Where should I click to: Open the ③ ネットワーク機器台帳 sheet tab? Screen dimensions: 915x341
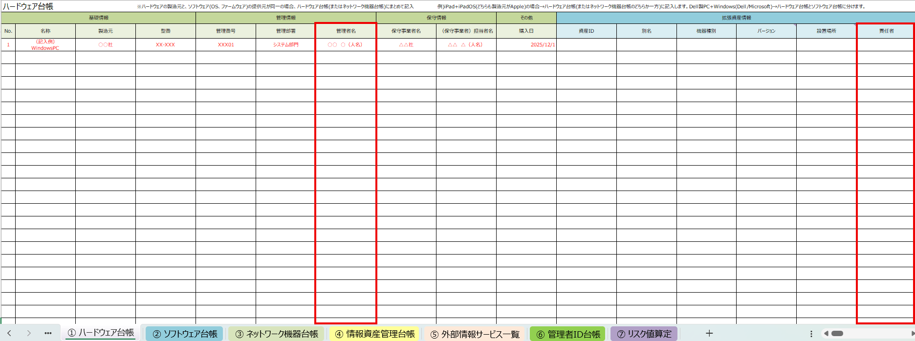[277, 334]
